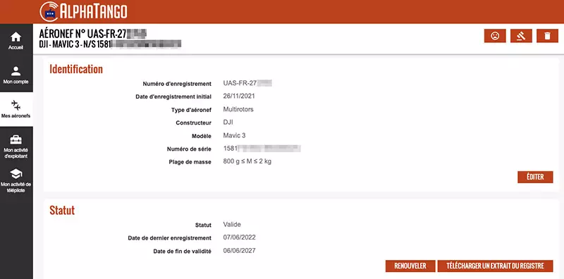Click the AlphaTango logo
Screen dimensions: 564x279
coord(83,11)
